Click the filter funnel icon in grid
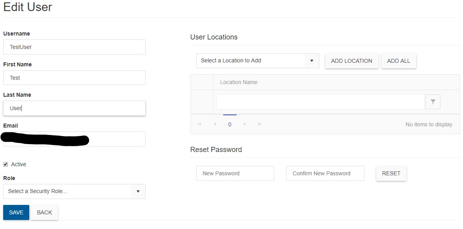Screen dimensions: 463x229 [433, 102]
